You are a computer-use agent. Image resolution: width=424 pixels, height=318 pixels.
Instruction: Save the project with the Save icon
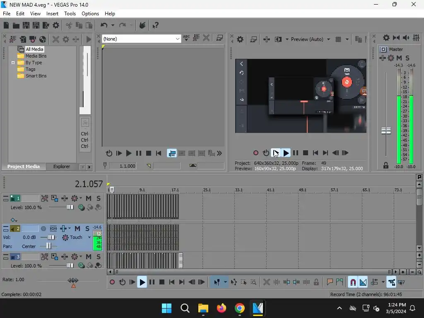(26, 25)
